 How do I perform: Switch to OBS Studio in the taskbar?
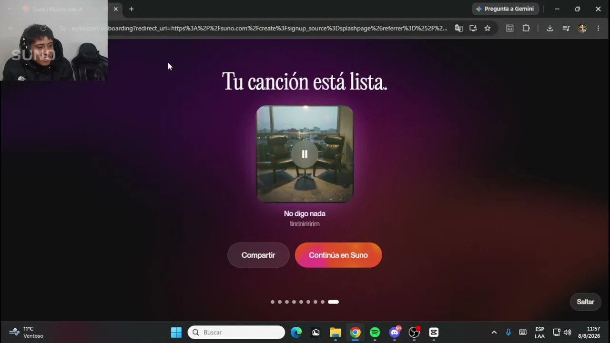pyautogui.click(x=414, y=332)
